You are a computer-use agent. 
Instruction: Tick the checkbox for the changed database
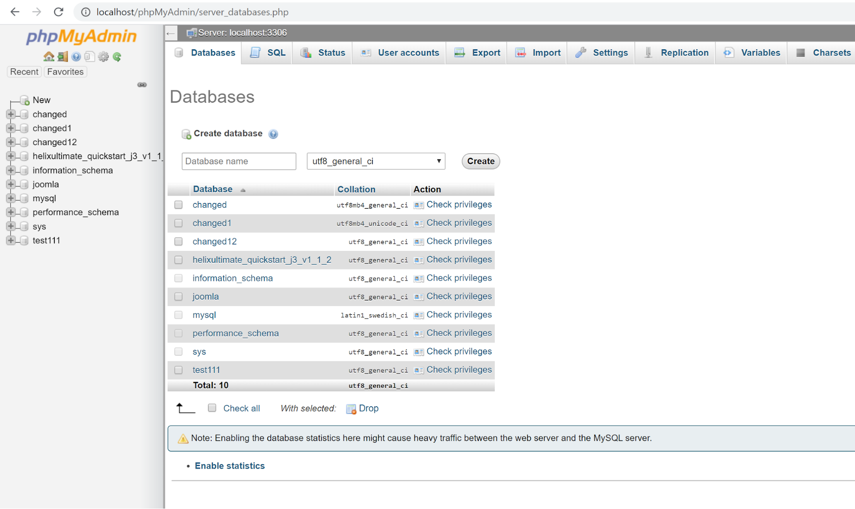[178, 205]
